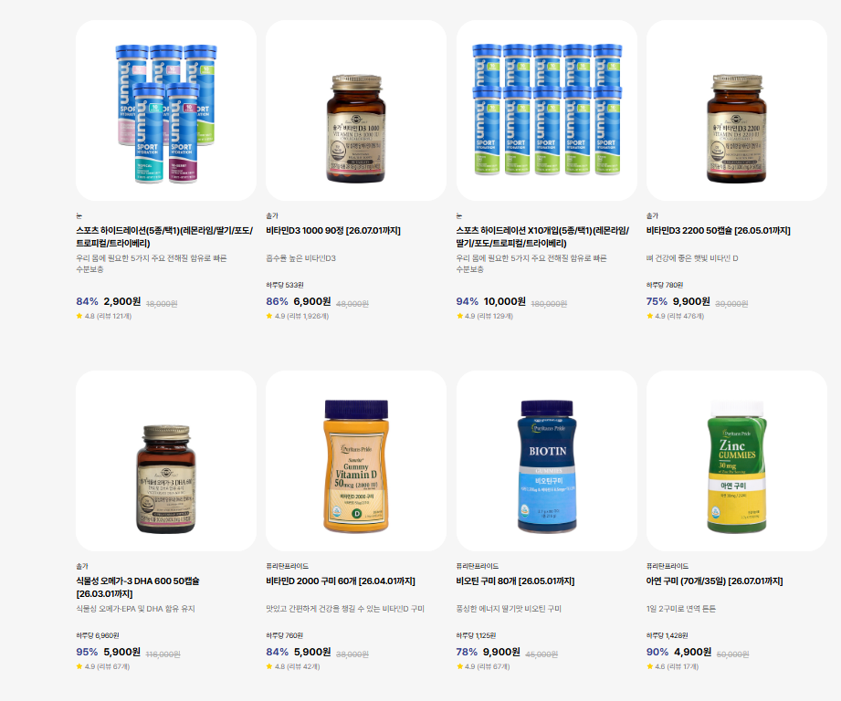Click the title 비타민D 2000 구미 60개
Viewport: 841px width, 701px height.
point(341,581)
